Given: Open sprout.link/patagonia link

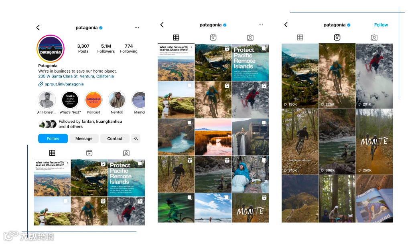Looking at the screenshot, I should click(x=64, y=84).
